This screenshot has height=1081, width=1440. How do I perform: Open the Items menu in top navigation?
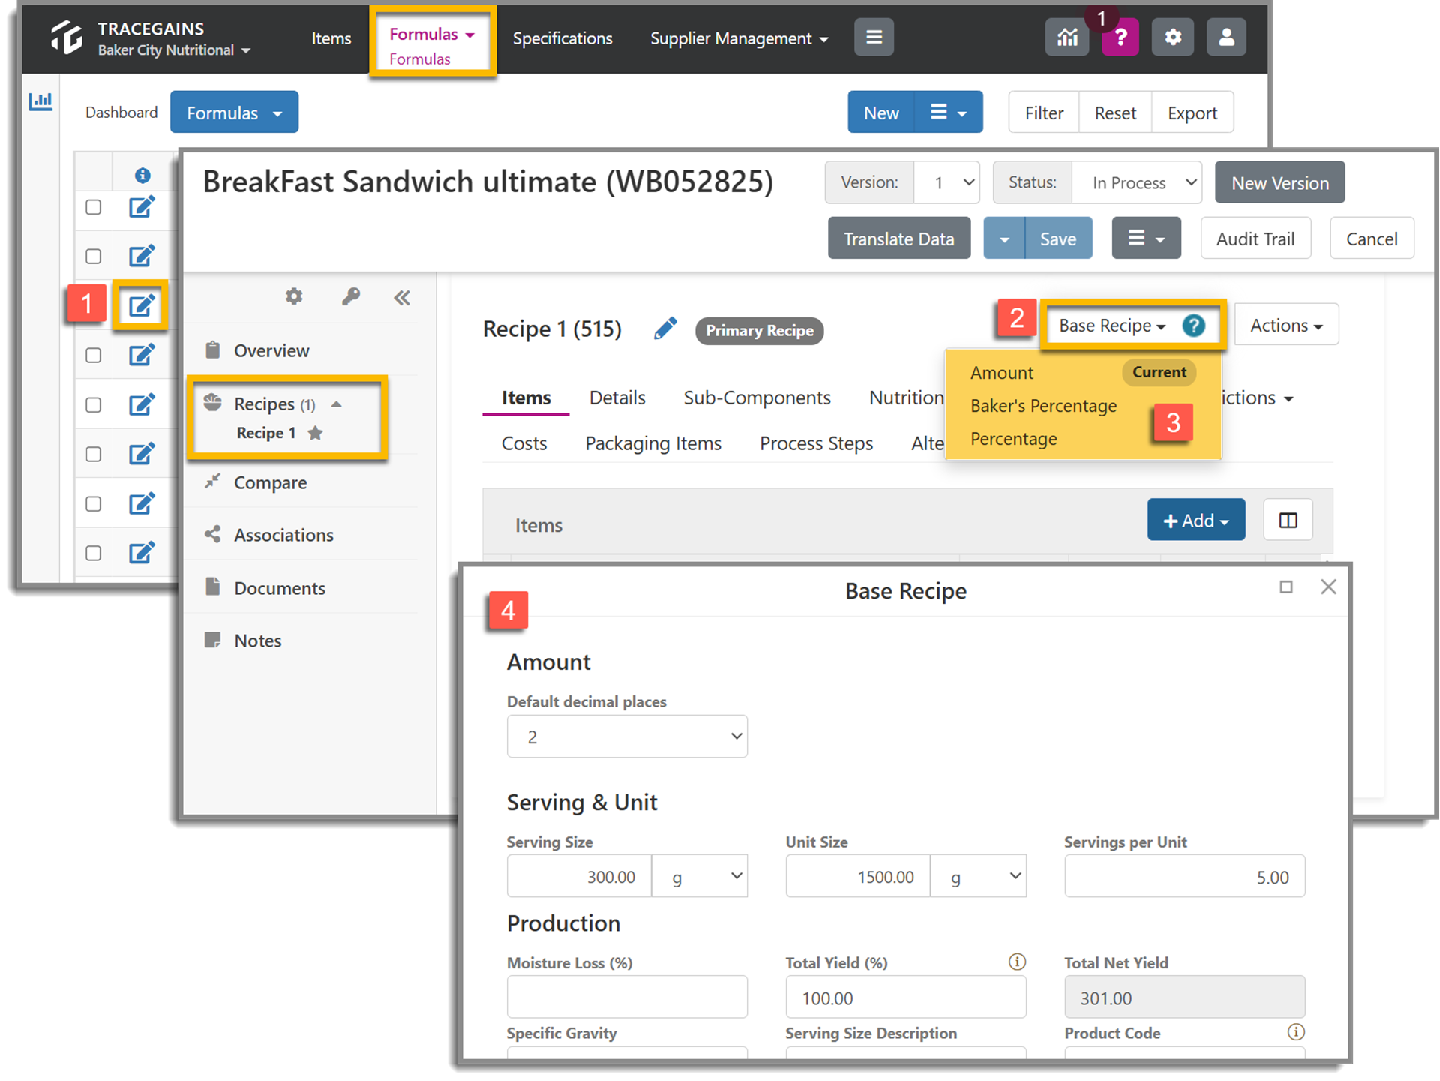(x=331, y=38)
